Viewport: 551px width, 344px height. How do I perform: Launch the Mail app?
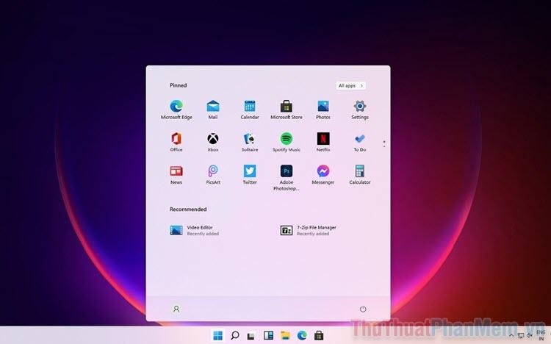pos(213,110)
